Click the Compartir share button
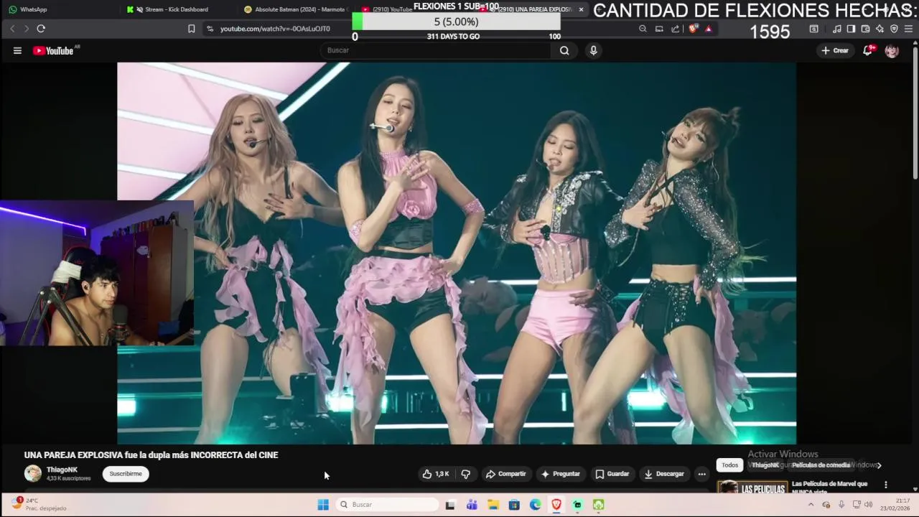This screenshot has height=517, width=919. (x=506, y=474)
